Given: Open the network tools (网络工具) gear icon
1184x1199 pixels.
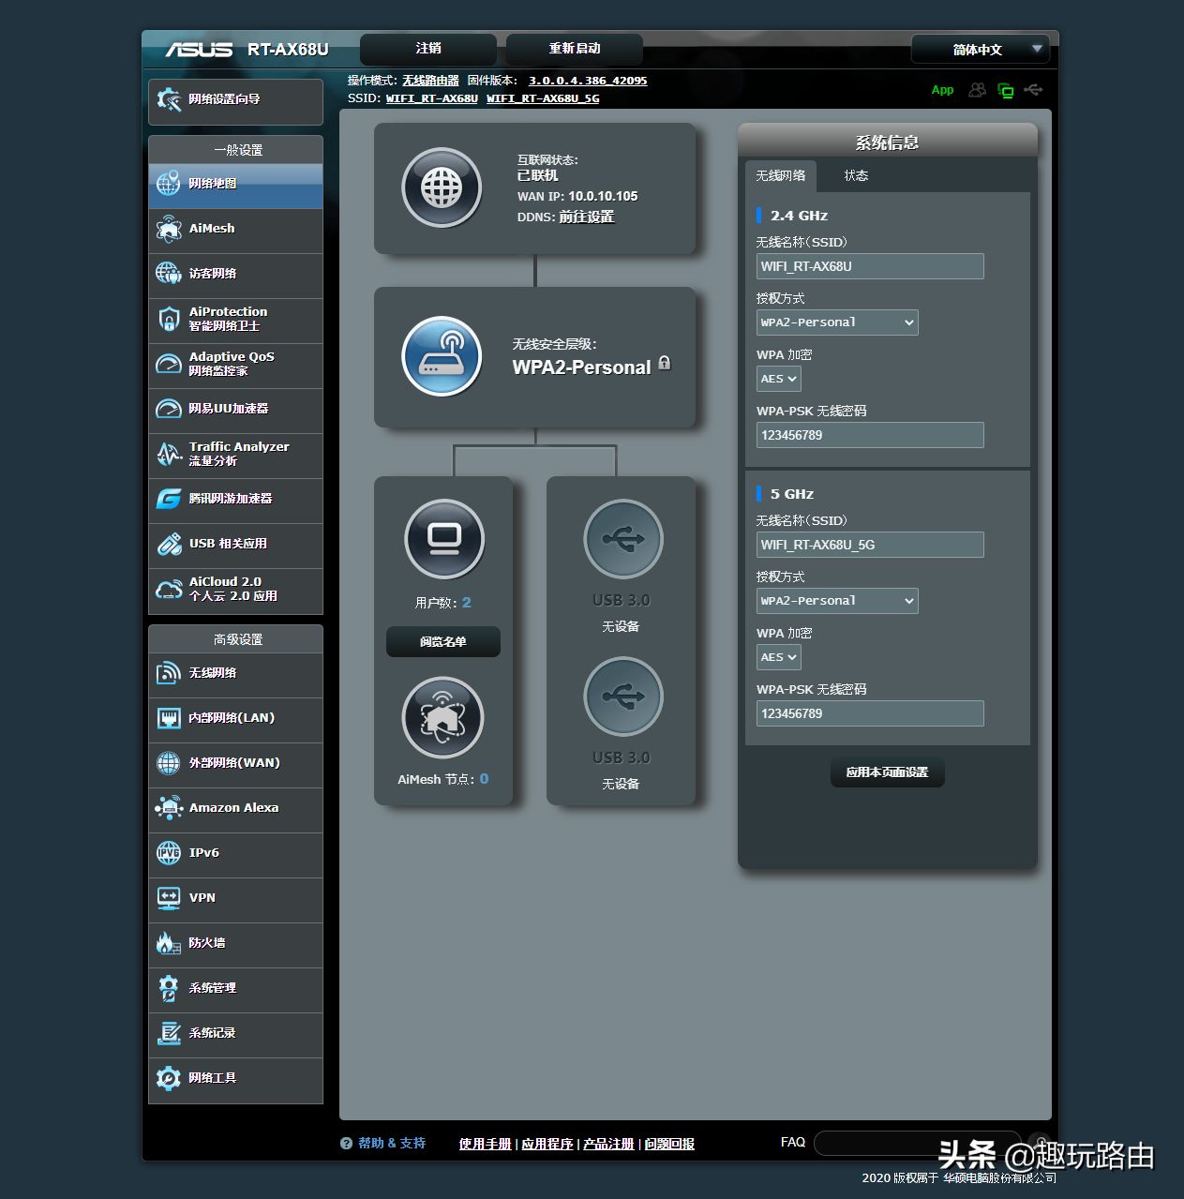Looking at the screenshot, I should tap(169, 1078).
